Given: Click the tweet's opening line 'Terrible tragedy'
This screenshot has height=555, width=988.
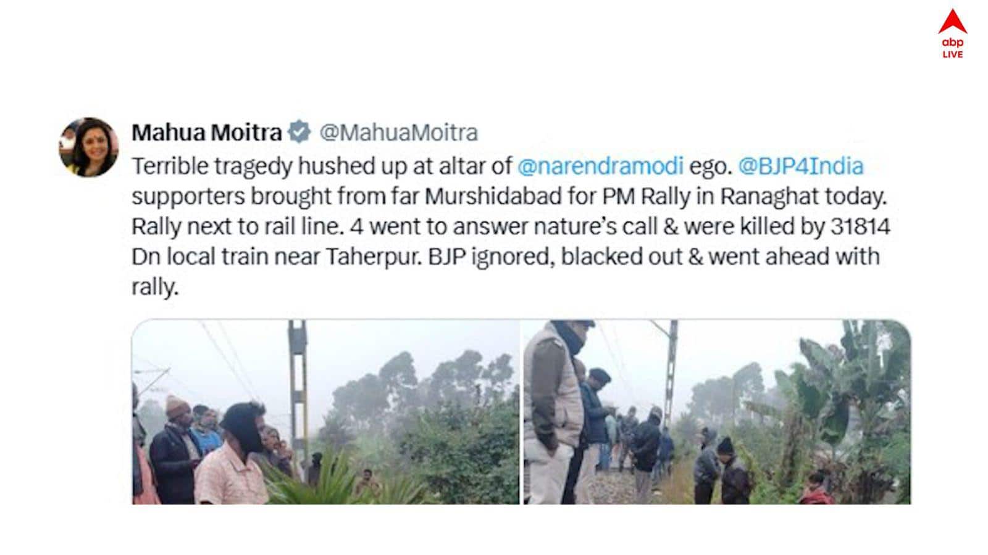Looking at the screenshot, I should pyautogui.click(x=212, y=166).
